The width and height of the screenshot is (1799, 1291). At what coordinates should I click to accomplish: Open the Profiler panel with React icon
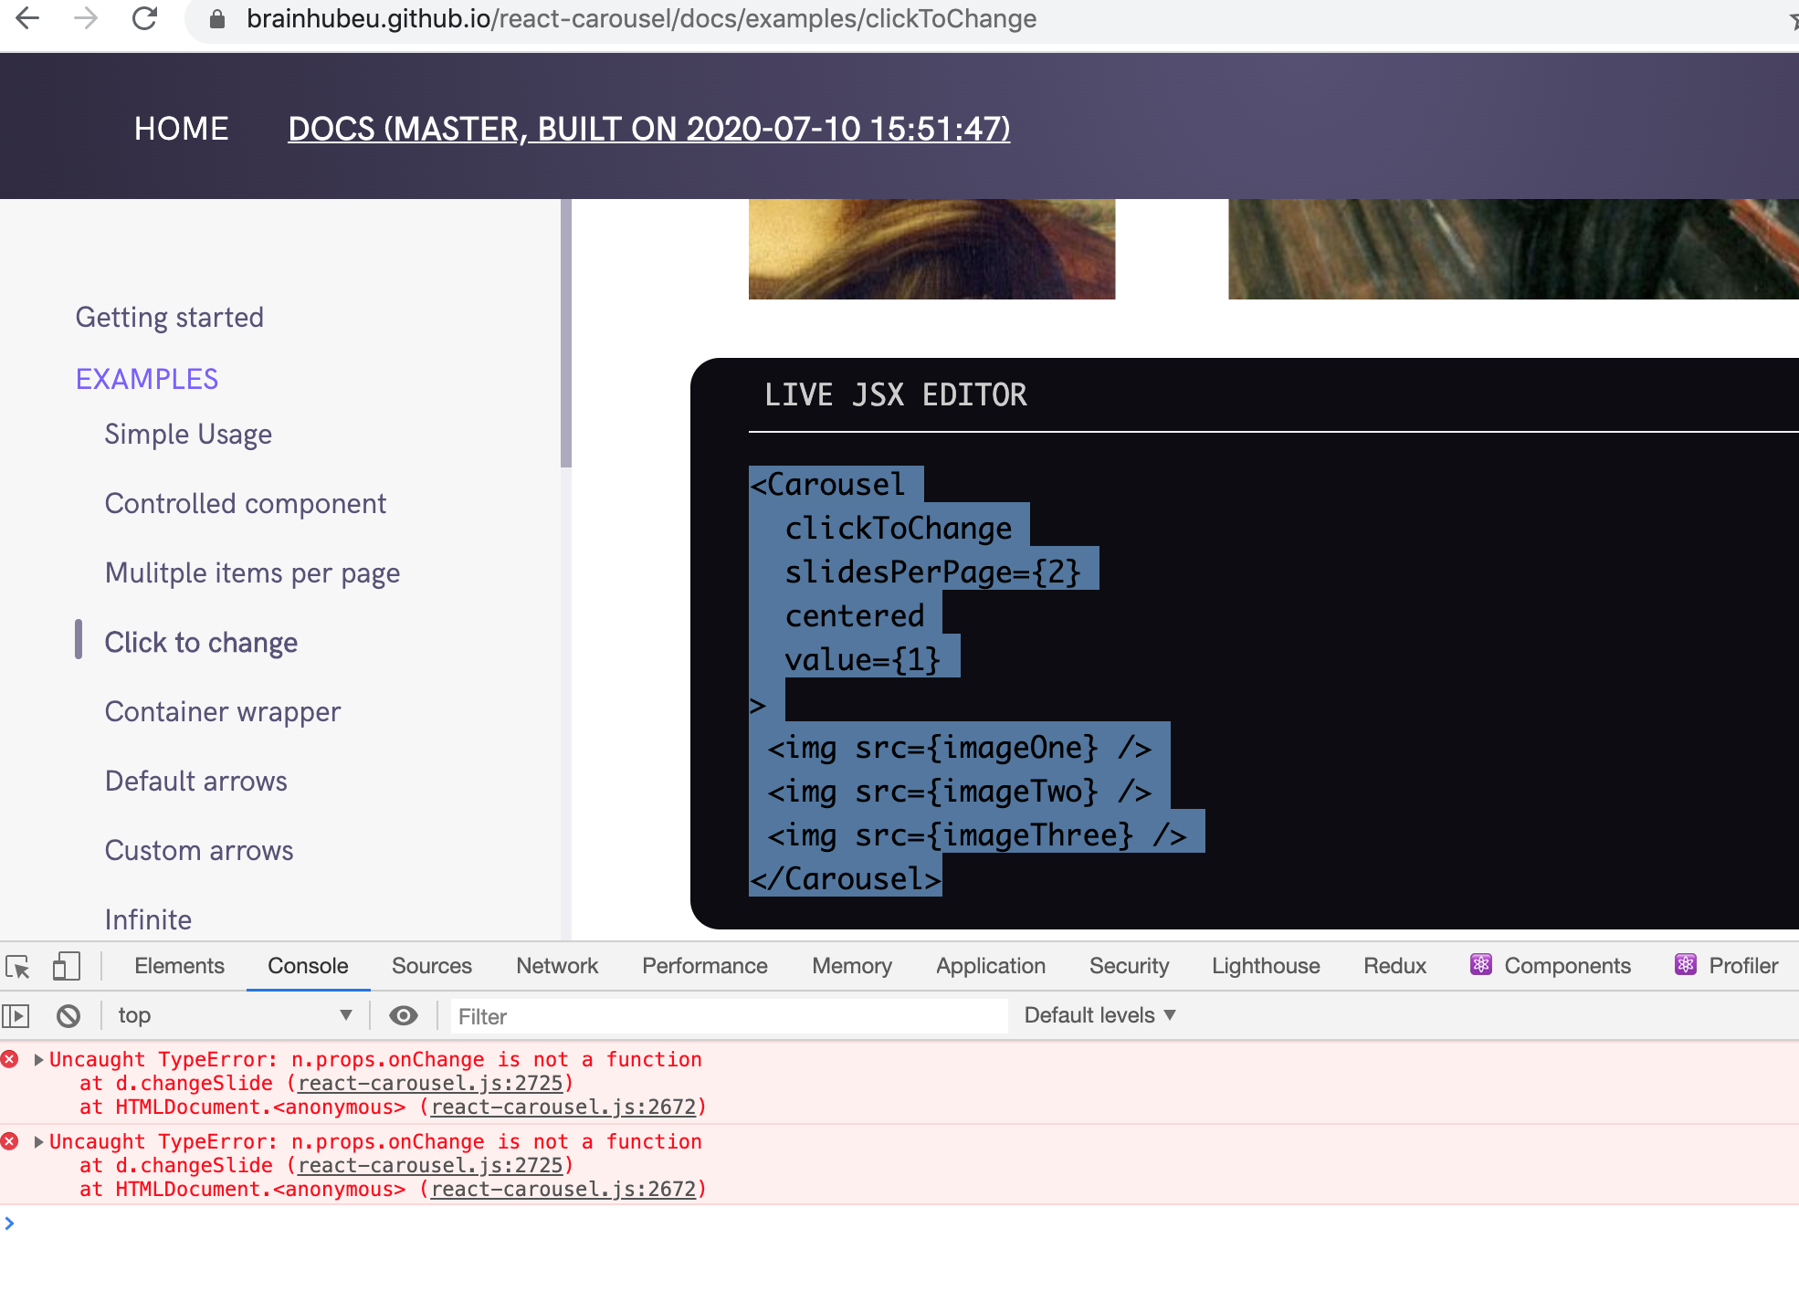click(1725, 965)
